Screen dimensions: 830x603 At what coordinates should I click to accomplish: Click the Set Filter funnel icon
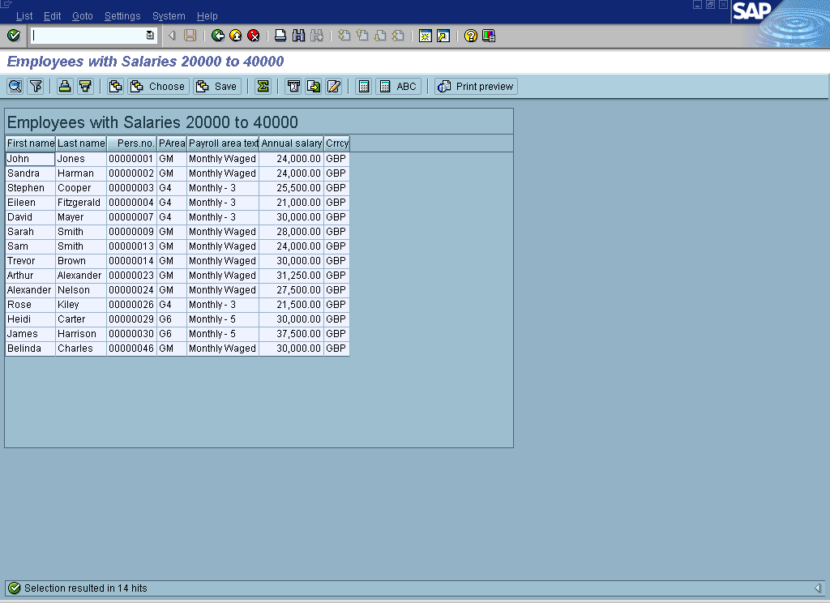tap(36, 86)
